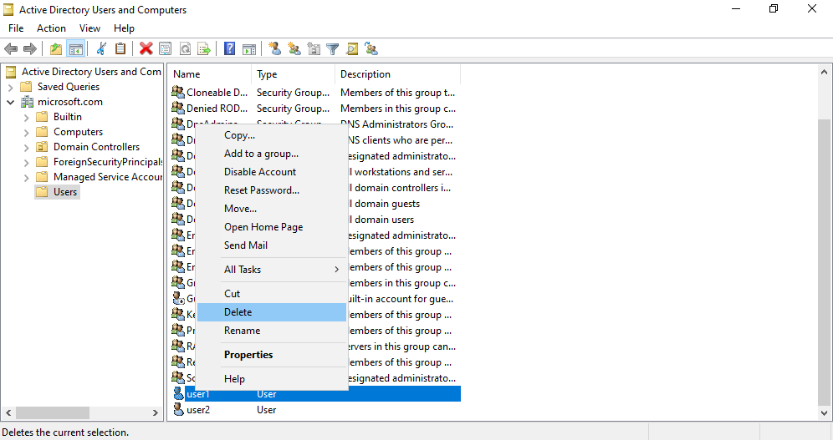Select Rename in the context menu
Screen dimensions: 833x440
pos(272,331)
